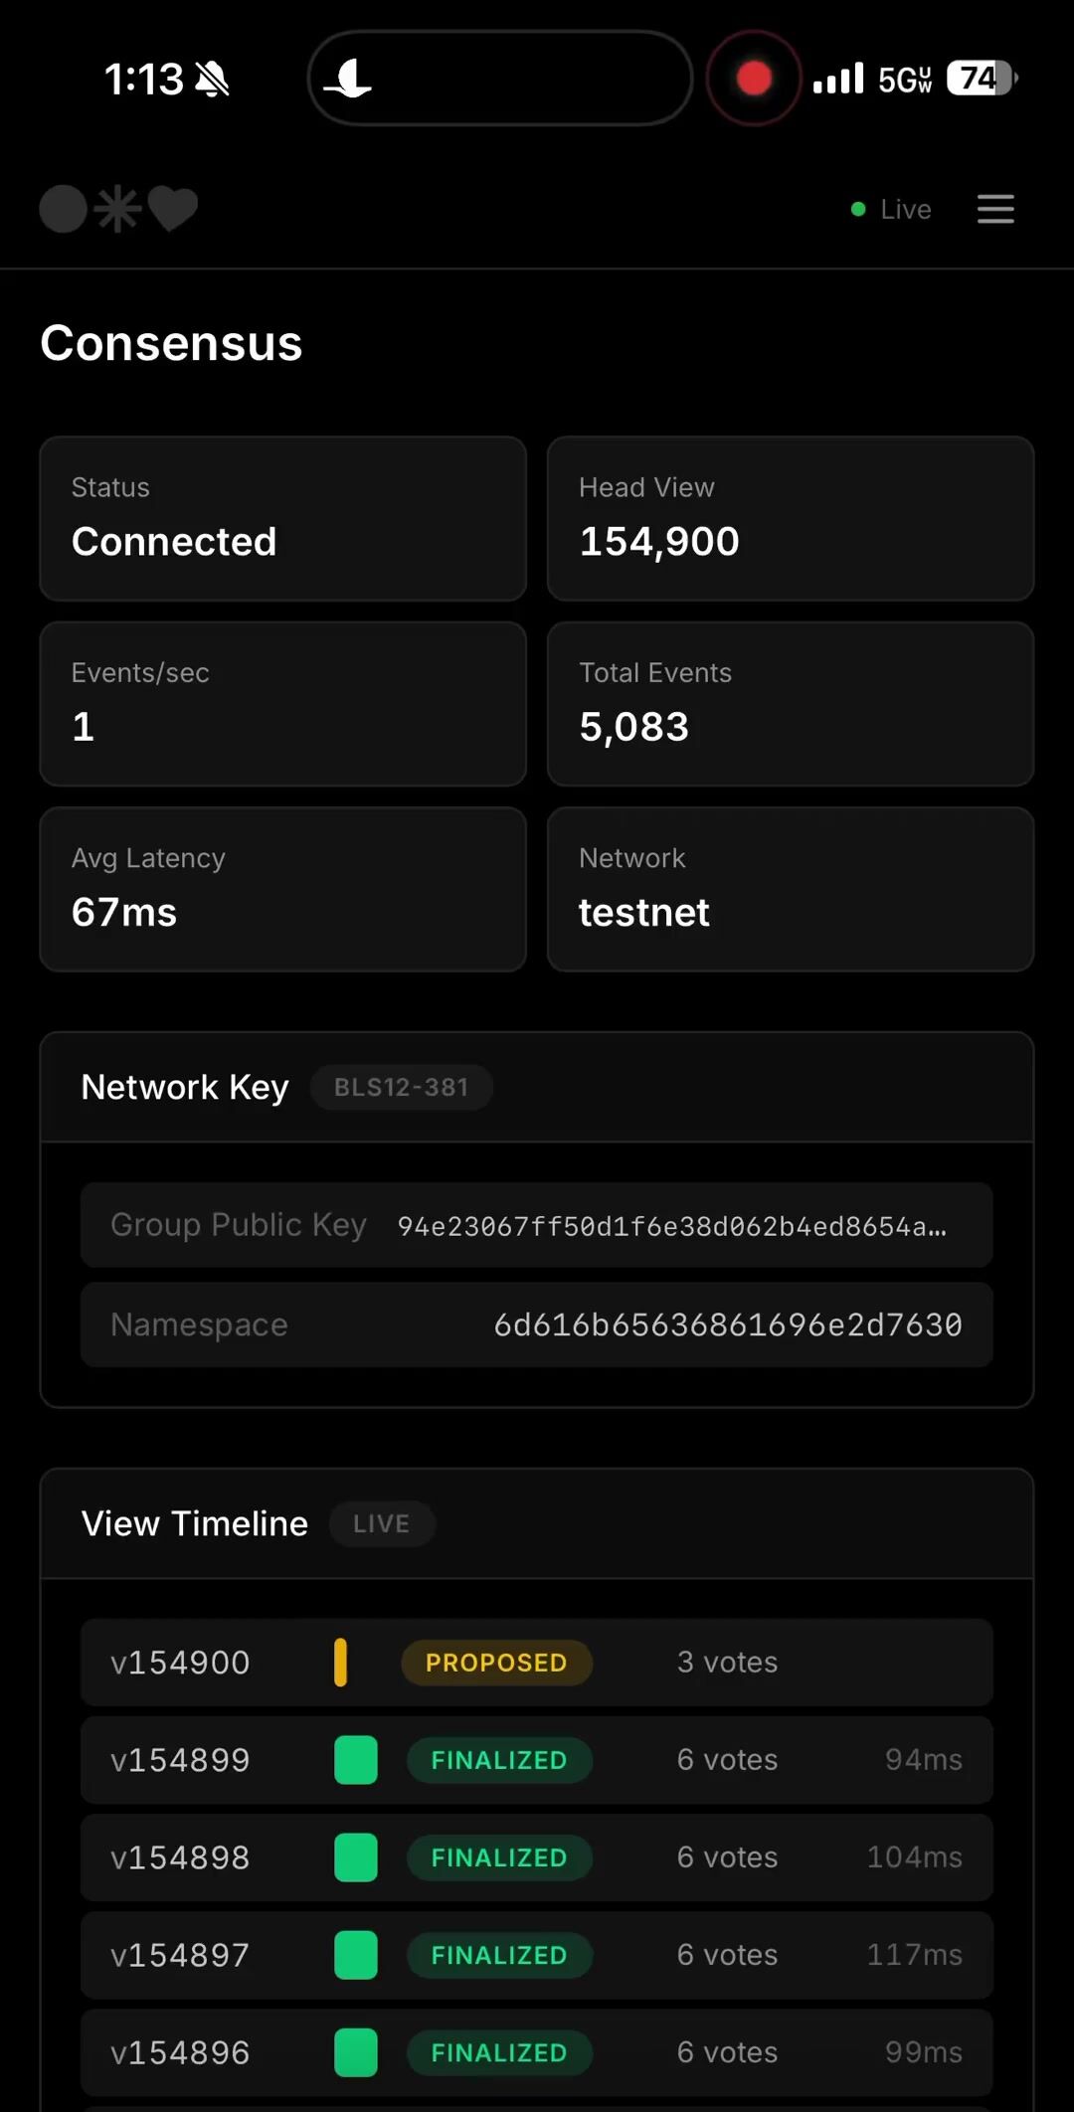Image resolution: width=1074 pixels, height=2112 pixels.
Task: Tap the green square for v154899
Action: tap(356, 1760)
